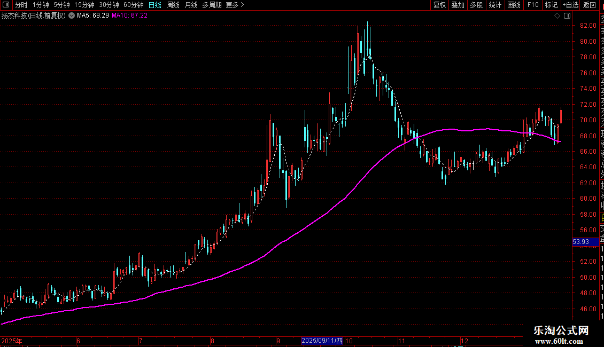
Task: Open F10 company information
Action: 533,5
